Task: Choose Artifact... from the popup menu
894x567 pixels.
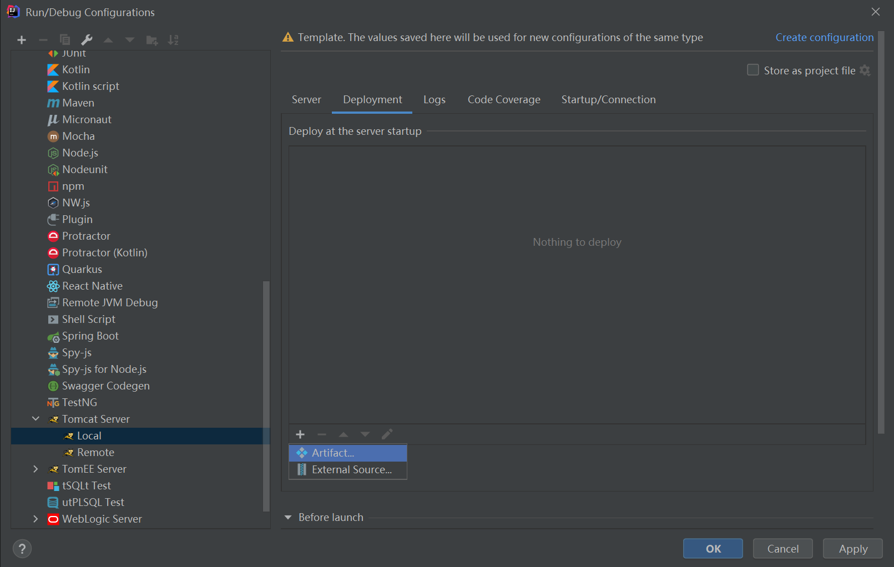Action: 348,453
